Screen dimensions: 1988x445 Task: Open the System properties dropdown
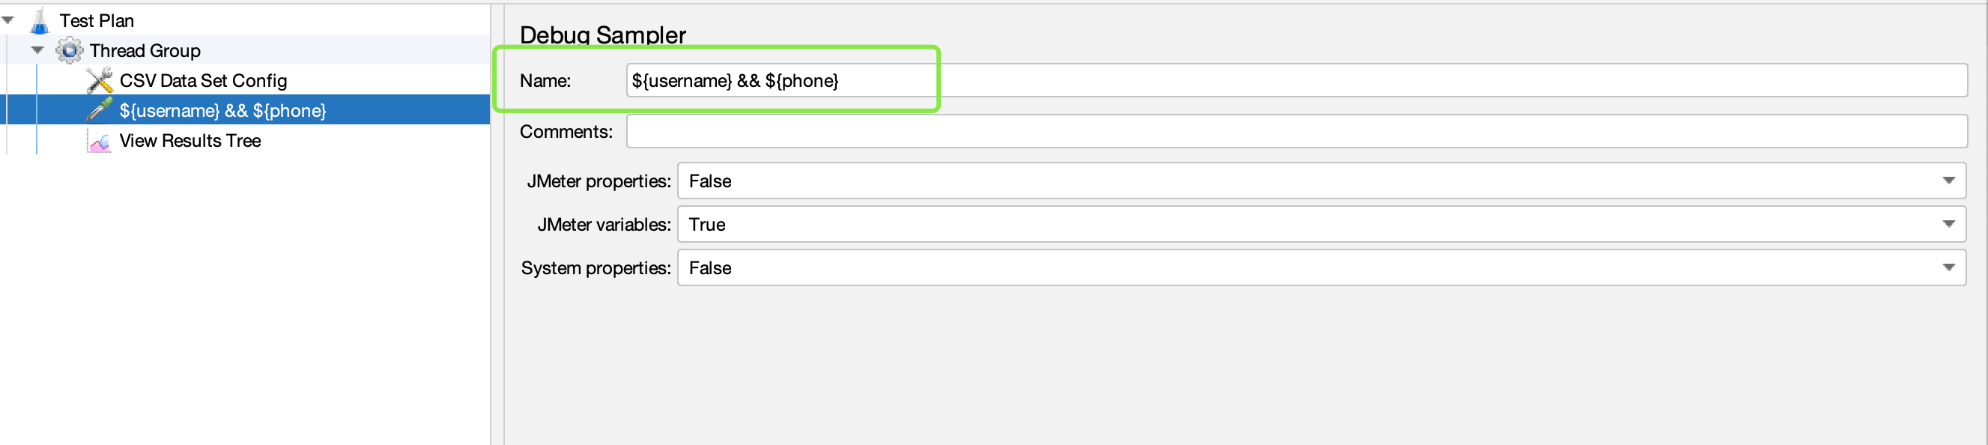click(x=1948, y=267)
